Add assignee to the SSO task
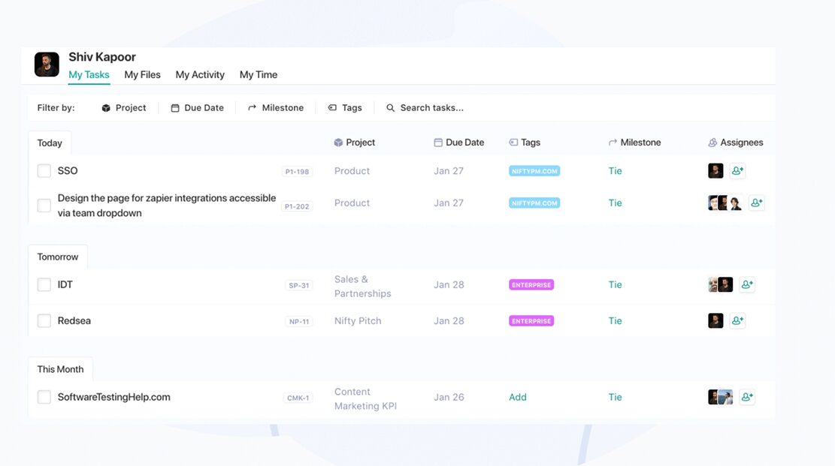Image resolution: width=835 pixels, height=466 pixels. [x=737, y=171]
